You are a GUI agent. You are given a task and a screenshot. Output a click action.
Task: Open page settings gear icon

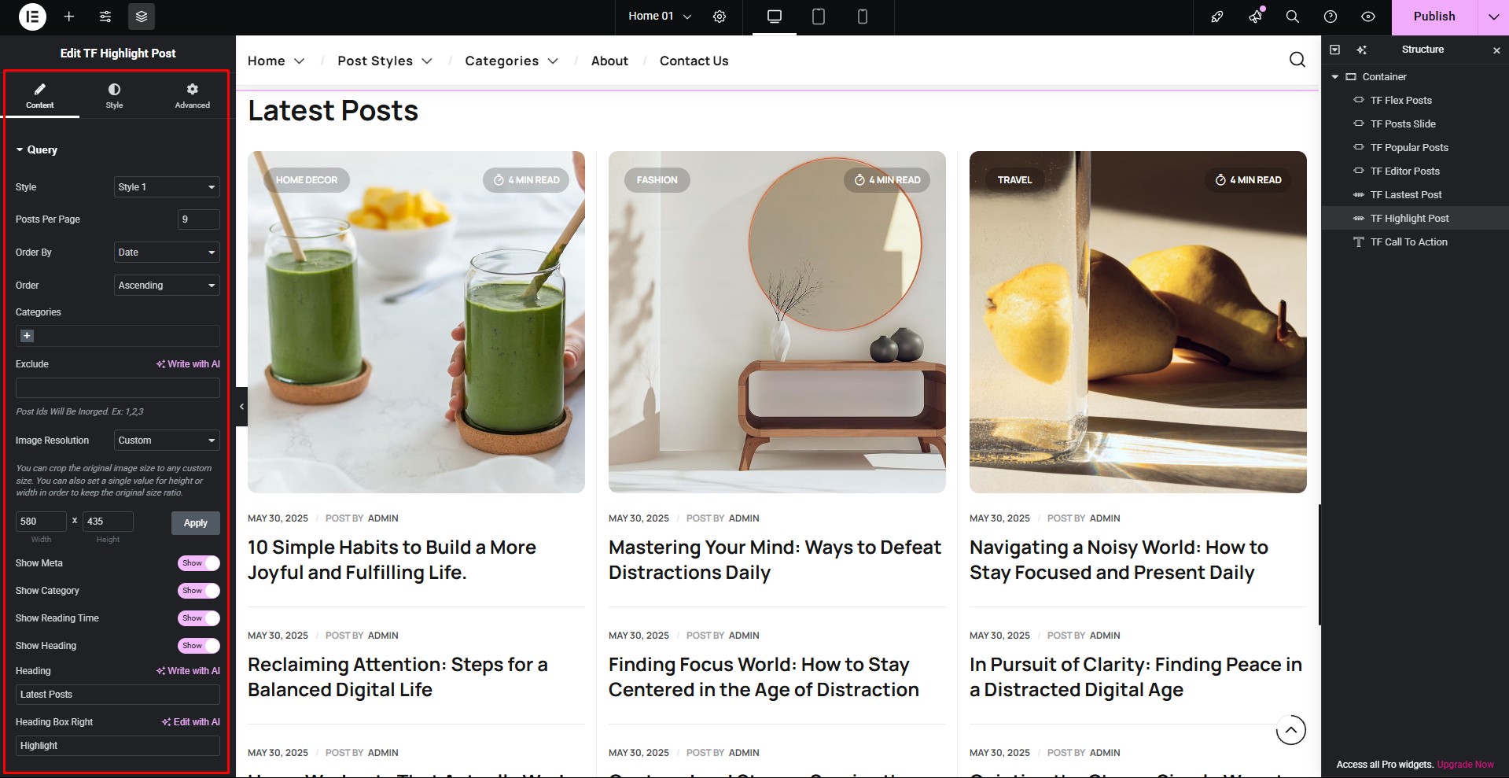coord(720,17)
